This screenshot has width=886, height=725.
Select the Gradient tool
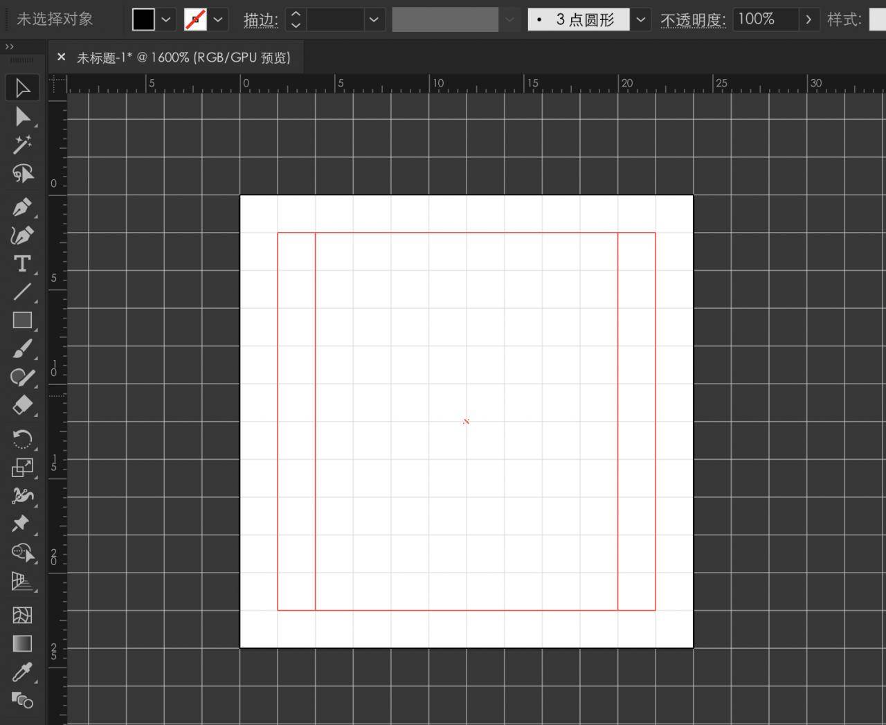22,643
